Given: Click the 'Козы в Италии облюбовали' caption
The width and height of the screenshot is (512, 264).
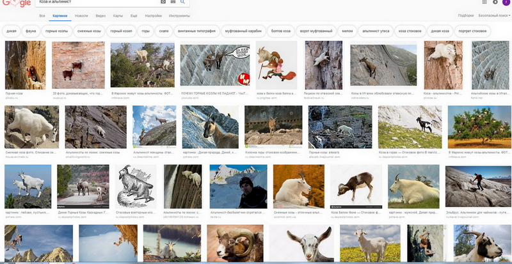Looking at the screenshot, I should (383, 93).
